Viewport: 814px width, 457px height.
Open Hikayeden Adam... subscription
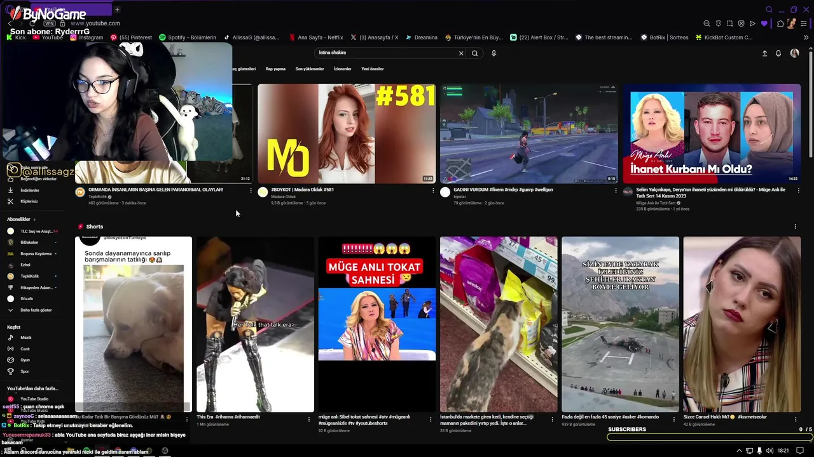click(x=32, y=288)
